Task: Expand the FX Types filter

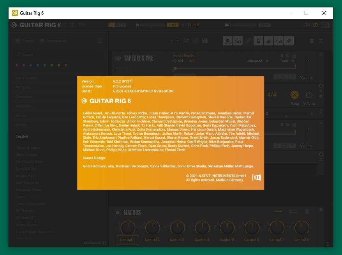Action: (23, 87)
